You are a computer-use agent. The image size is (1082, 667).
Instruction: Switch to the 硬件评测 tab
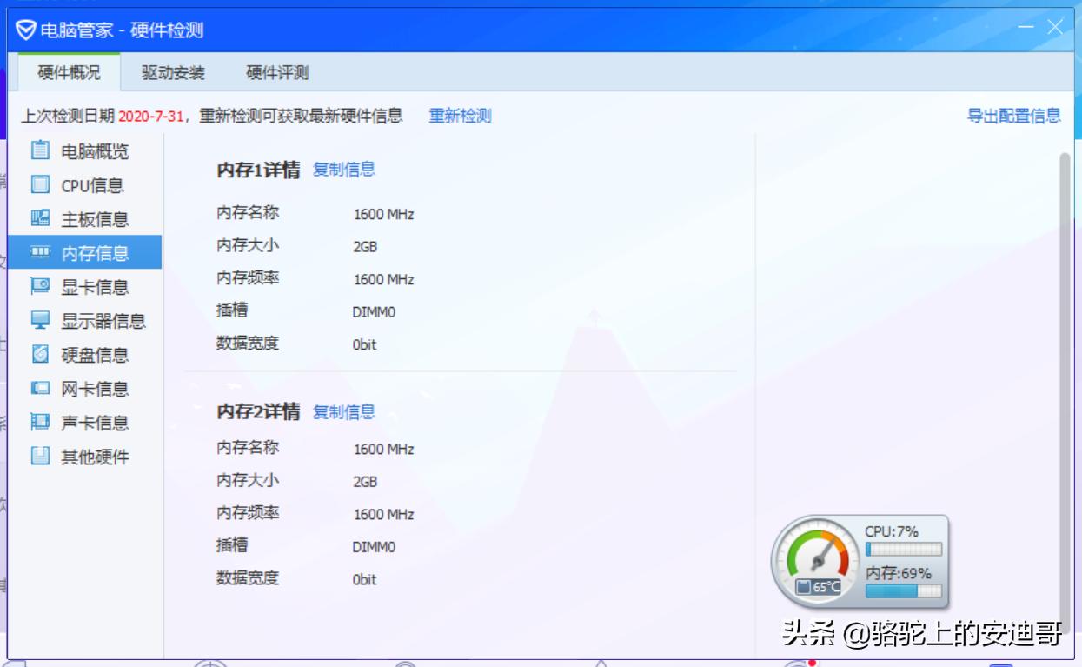(x=276, y=73)
